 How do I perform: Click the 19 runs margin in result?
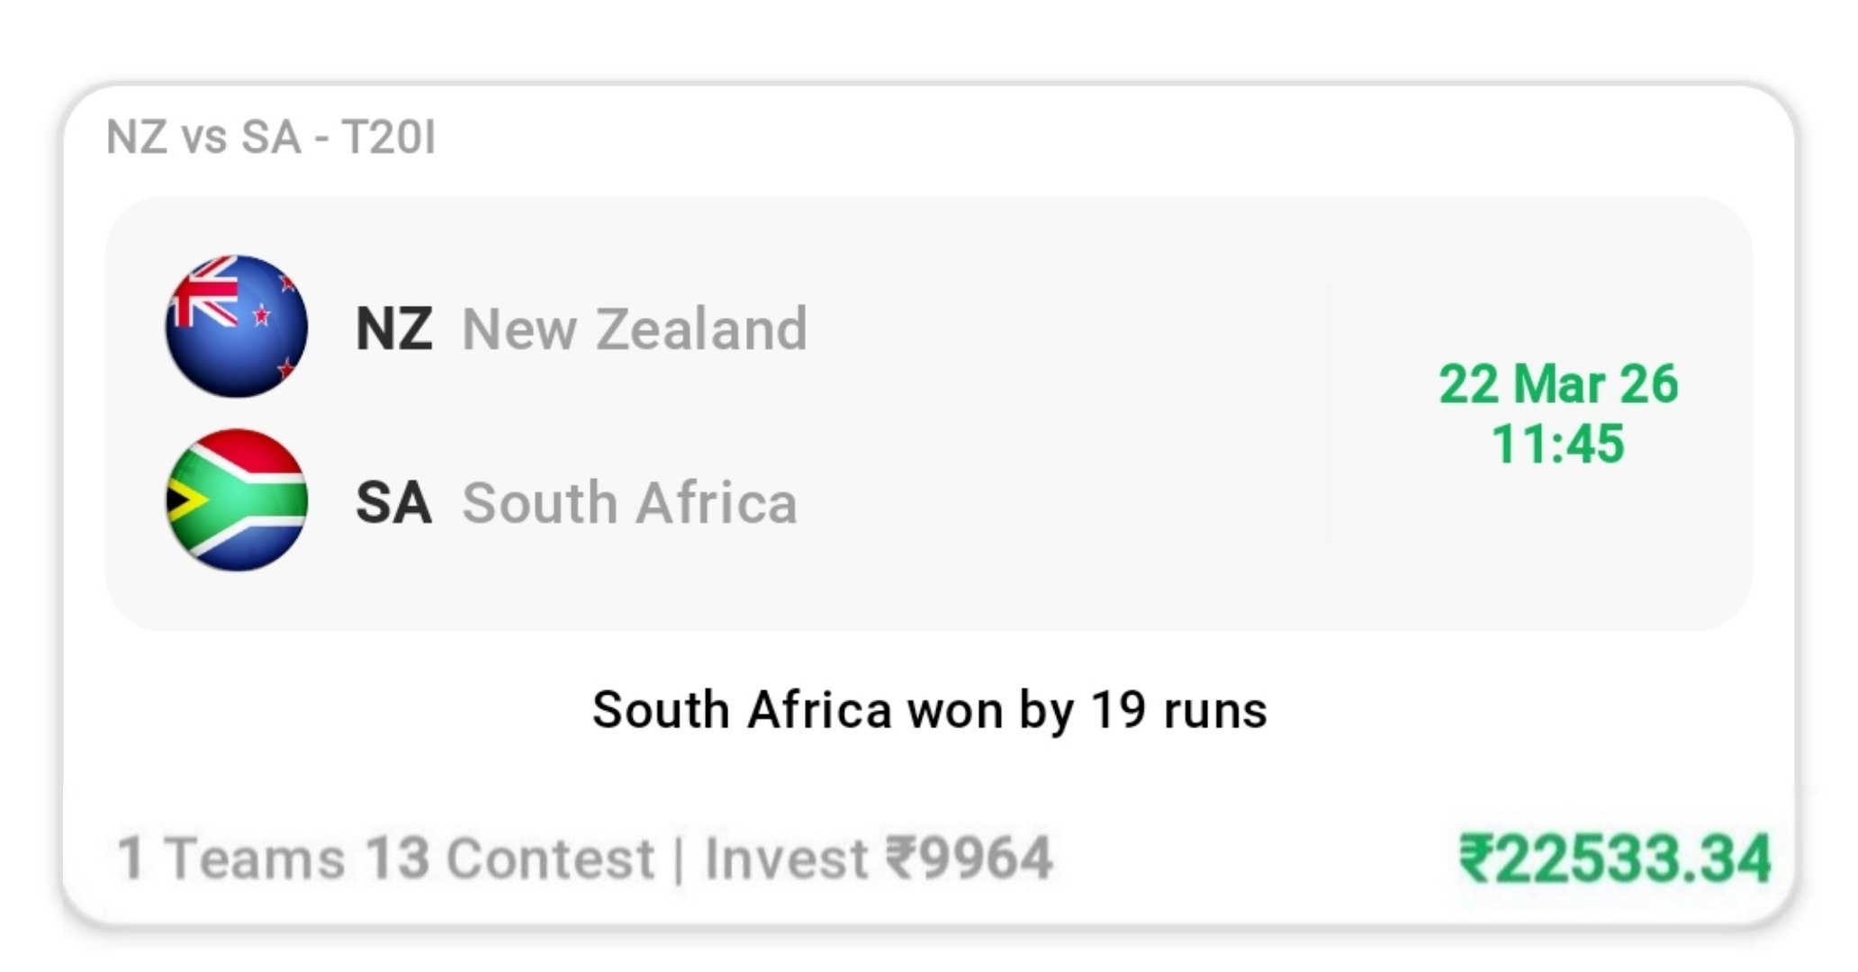(1179, 710)
